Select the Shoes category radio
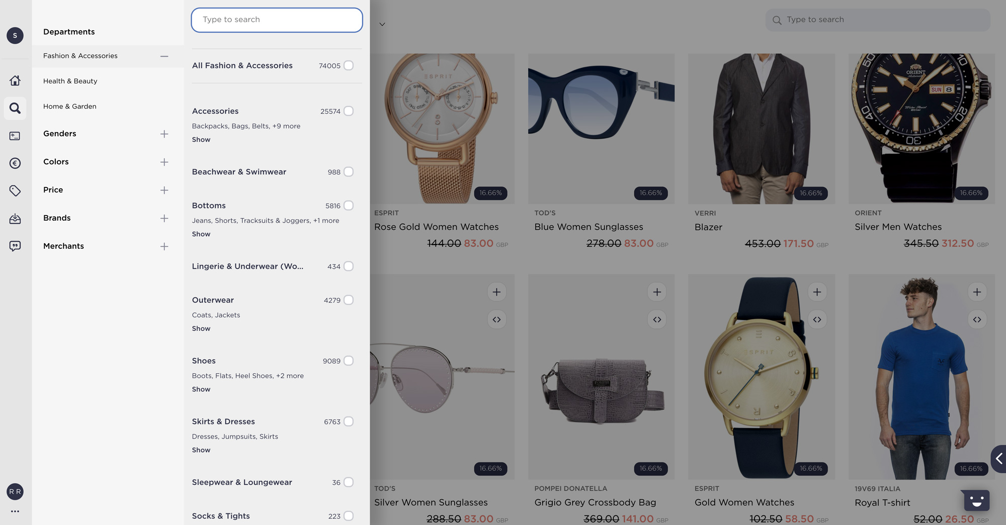 [349, 361]
